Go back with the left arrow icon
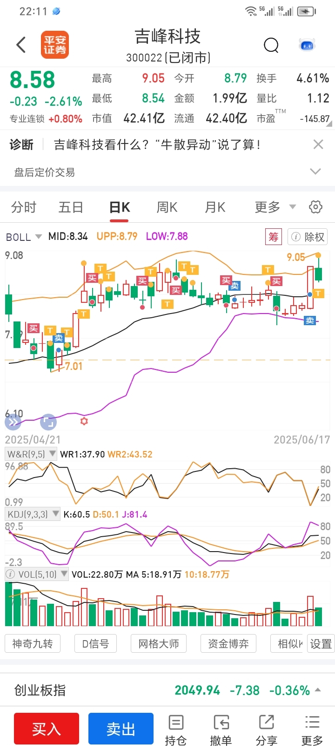Screen dimensions: 335x751 click(x=20, y=45)
